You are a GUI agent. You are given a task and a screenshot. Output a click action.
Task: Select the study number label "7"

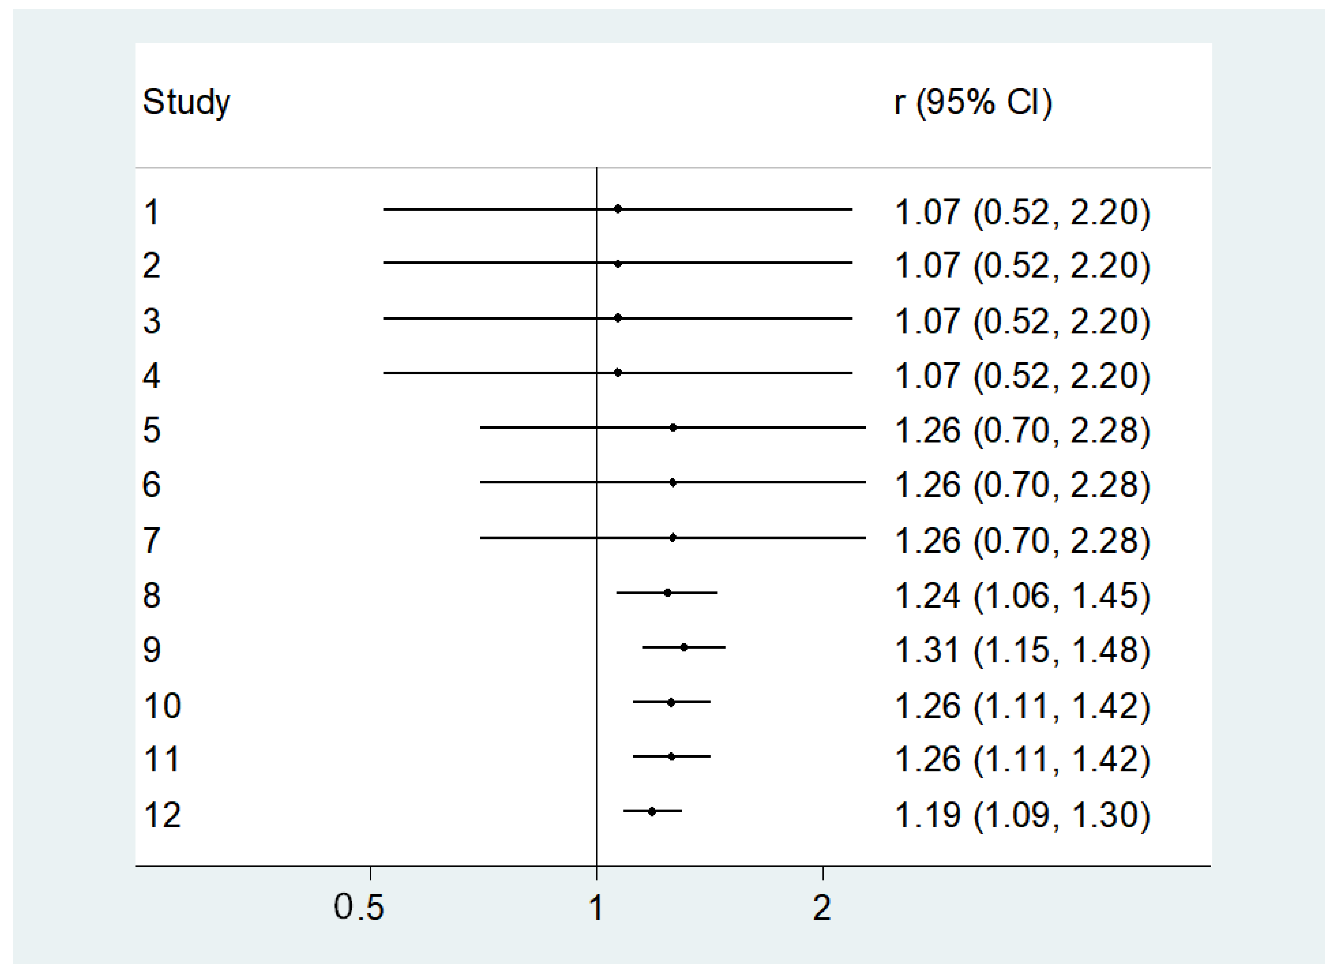(151, 540)
